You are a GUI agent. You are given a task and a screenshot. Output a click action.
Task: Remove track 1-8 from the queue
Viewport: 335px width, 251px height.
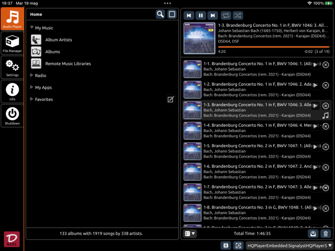326,208
